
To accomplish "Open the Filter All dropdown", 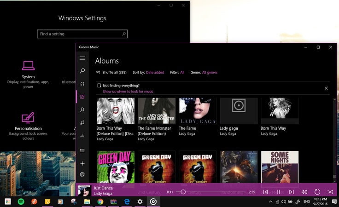I will [182, 72].
